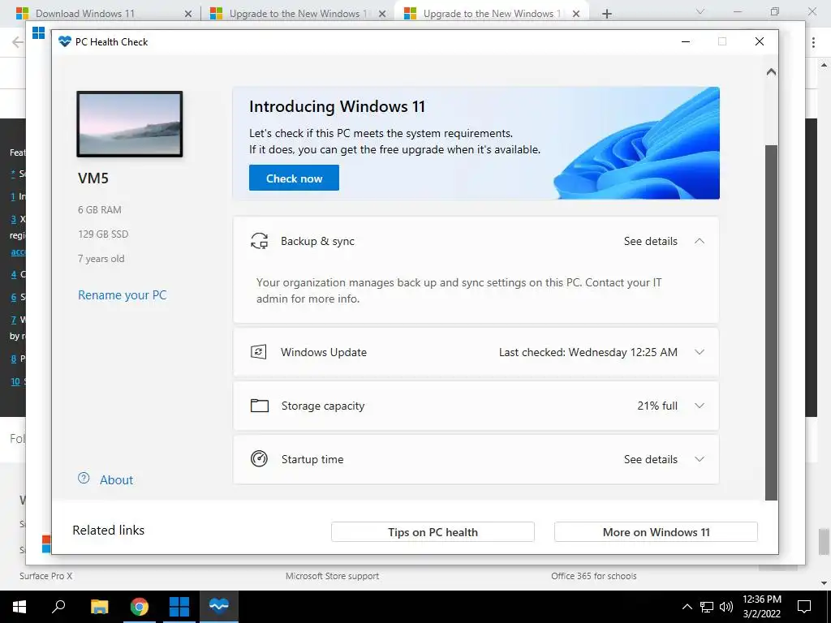831x623 pixels.
Task: Open the Windows Start menu
Action: [19, 607]
